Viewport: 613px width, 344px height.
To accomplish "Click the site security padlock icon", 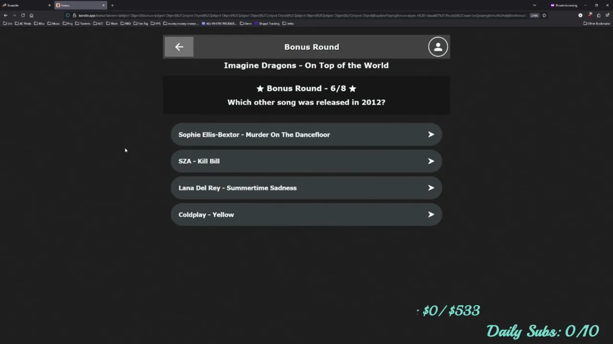I will pos(74,15).
